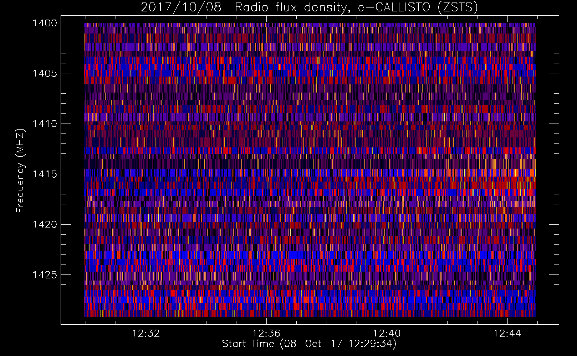This screenshot has height=356, width=577.
Task: Click the 12:44 time tick label
Action: click(x=507, y=334)
